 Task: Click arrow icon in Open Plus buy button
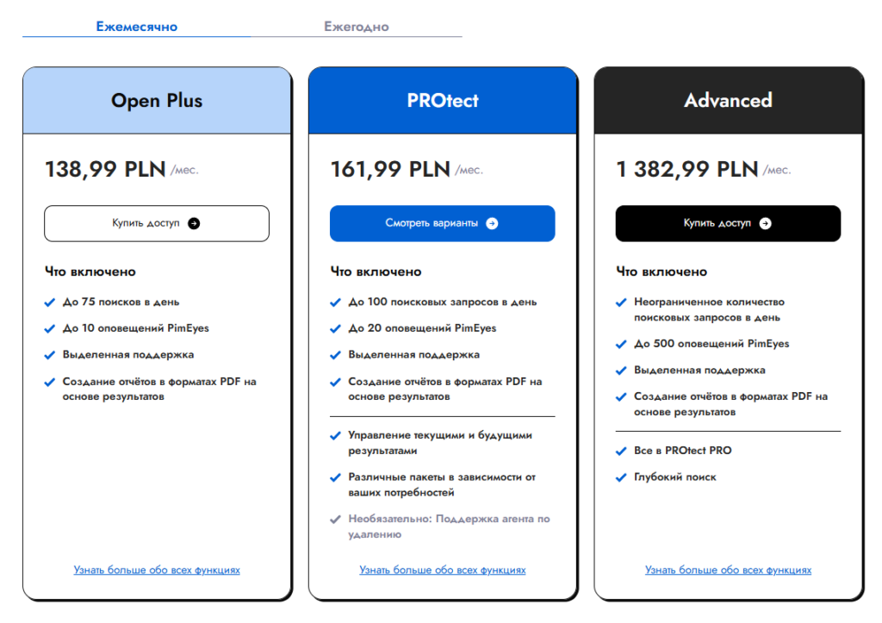pyautogui.click(x=194, y=223)
